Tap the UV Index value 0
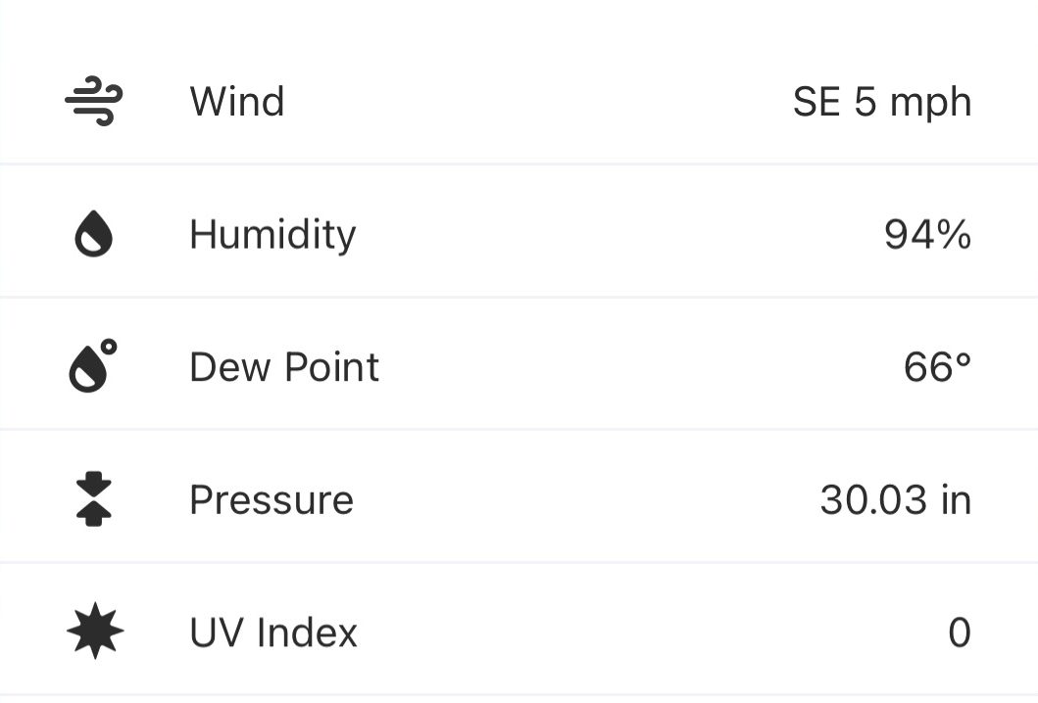Viewport: 1038px width, 703px height. point(960,633)
